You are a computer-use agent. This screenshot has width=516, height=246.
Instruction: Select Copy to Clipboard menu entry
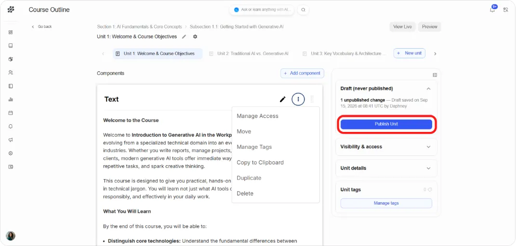coord(260,162)
